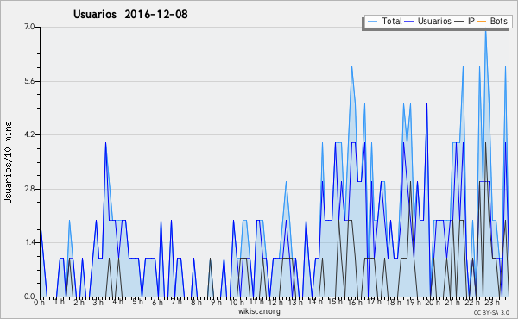Click the dark blue Usuarios legend line
The image size is (518, 319).
coord(409,22)
